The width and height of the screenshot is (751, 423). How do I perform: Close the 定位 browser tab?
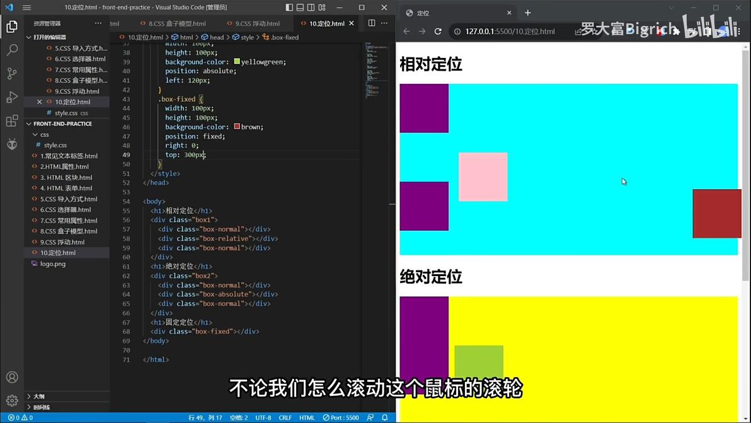point(509,13)
